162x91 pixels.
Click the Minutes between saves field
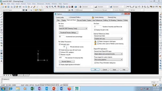pos(66,47)
